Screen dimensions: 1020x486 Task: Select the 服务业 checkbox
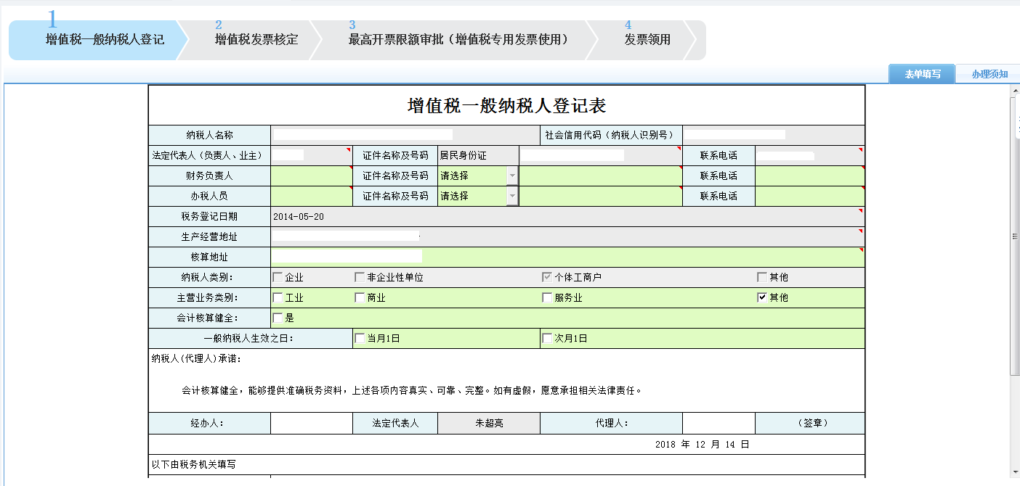pyautogui.click(x=547, y=297)
